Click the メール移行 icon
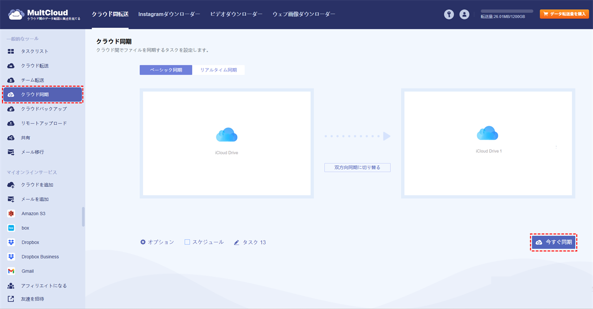593x309 pixels. [11, 152]
